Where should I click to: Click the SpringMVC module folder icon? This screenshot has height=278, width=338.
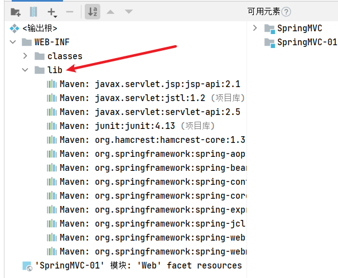click(x=269, y=29)
